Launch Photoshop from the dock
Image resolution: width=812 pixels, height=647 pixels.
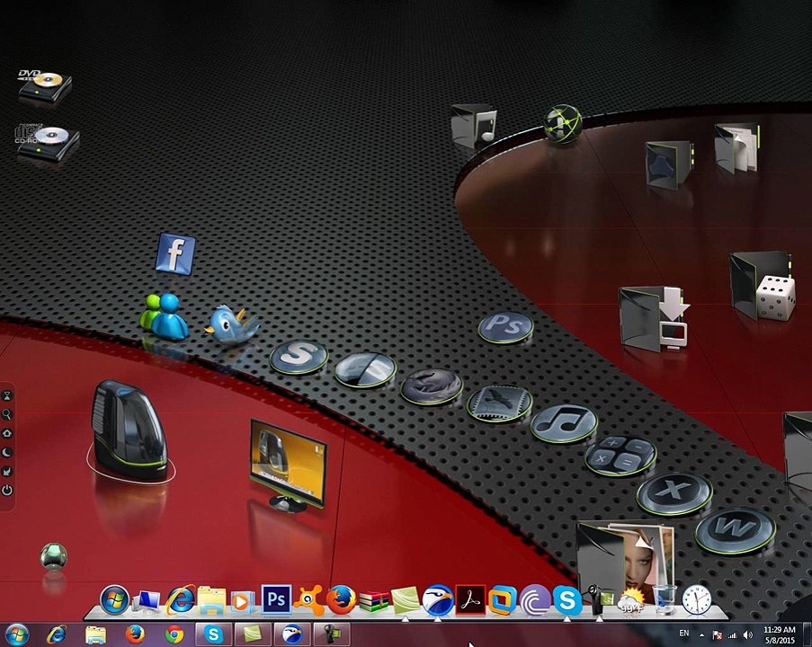pos(276,599)
